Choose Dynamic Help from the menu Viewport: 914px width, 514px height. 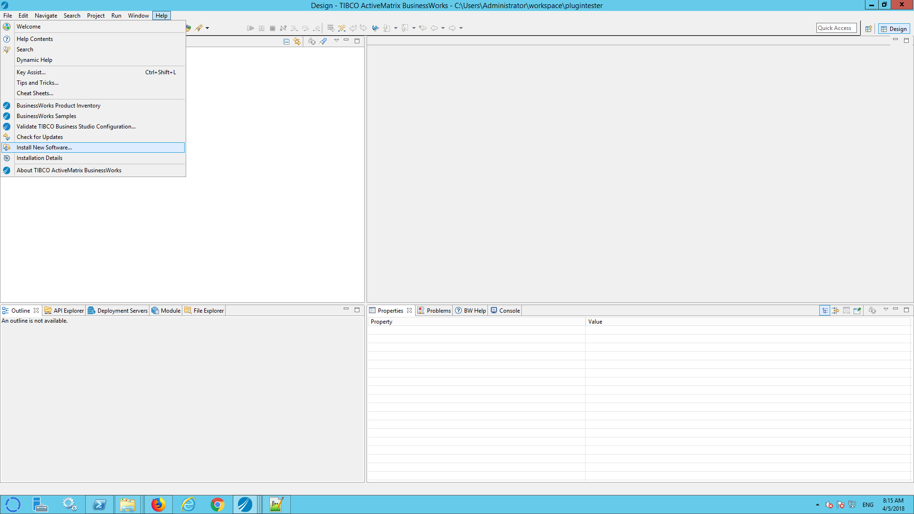click(93, 60)
